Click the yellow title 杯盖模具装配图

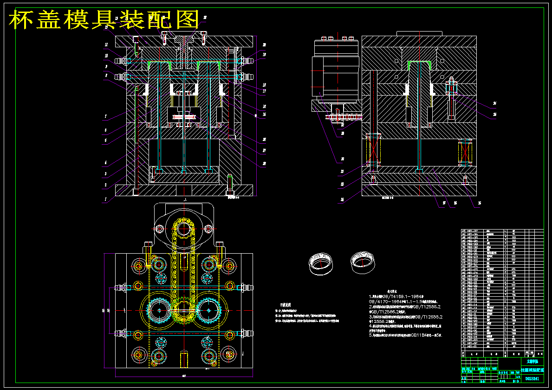[104, 19]
